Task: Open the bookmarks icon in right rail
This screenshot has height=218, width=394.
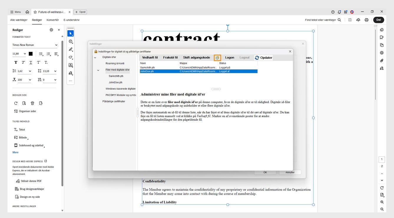Action: [x=382, y=37]
